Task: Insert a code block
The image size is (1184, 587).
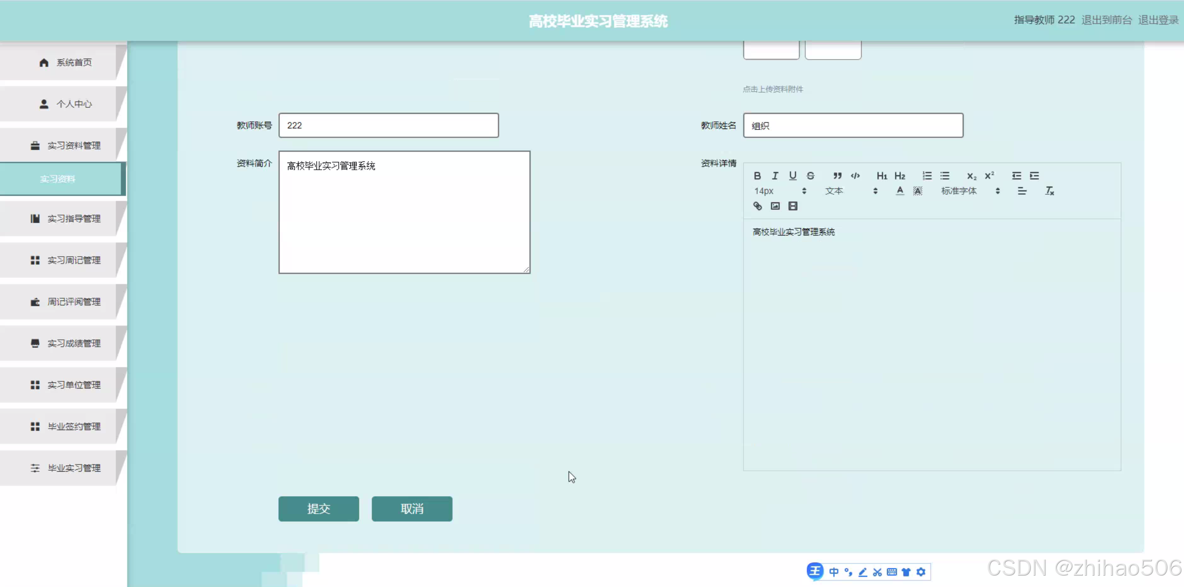Action: click(x=855, y=176)
